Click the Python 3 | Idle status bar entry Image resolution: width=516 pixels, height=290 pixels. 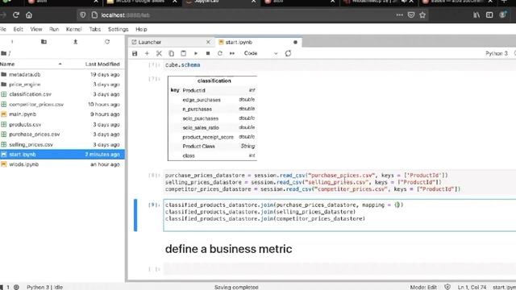pyautogui.click(x=45, y=287)
